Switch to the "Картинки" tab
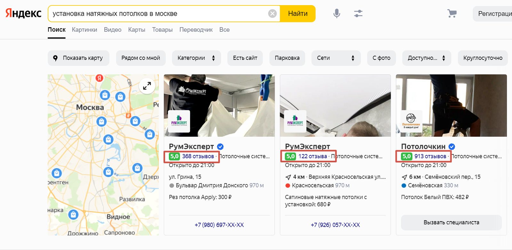The width and height of the screenshot is (512, 250). 84,30
